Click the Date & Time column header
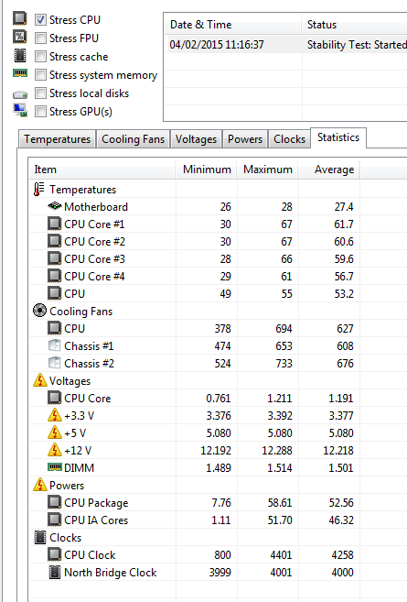 pyautogui.click(x=233, y=25)
